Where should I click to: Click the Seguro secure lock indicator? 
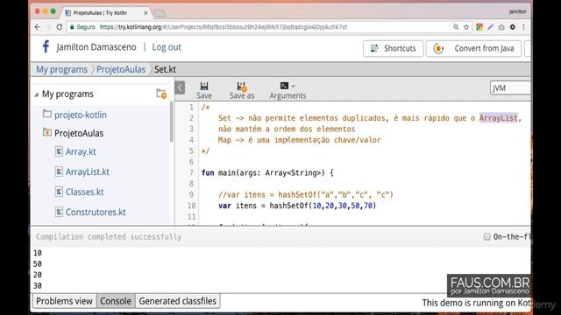[82, 27]
